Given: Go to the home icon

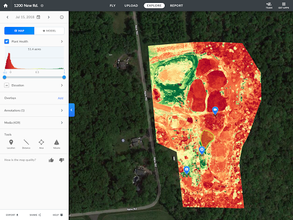Looking at the screenshot, I should (x=6, y=6).
